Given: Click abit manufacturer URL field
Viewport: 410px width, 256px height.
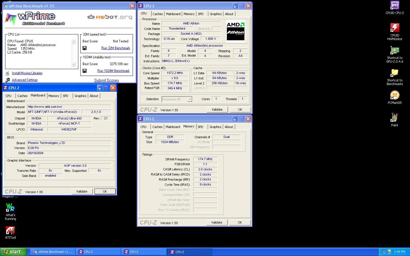Looking at the screenshot, I should coord(69,107).
